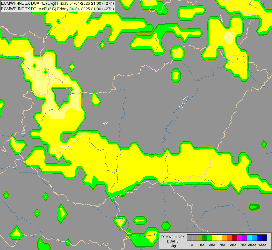272x250 pixels.
Task: Select the olive legend swatch above 50
Action: pos(200,237)
